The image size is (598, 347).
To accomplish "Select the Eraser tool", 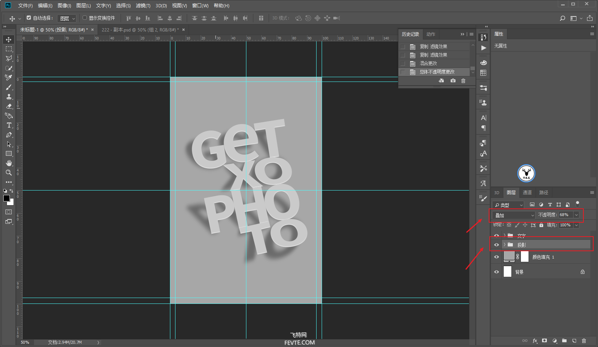I will (9, 106).
